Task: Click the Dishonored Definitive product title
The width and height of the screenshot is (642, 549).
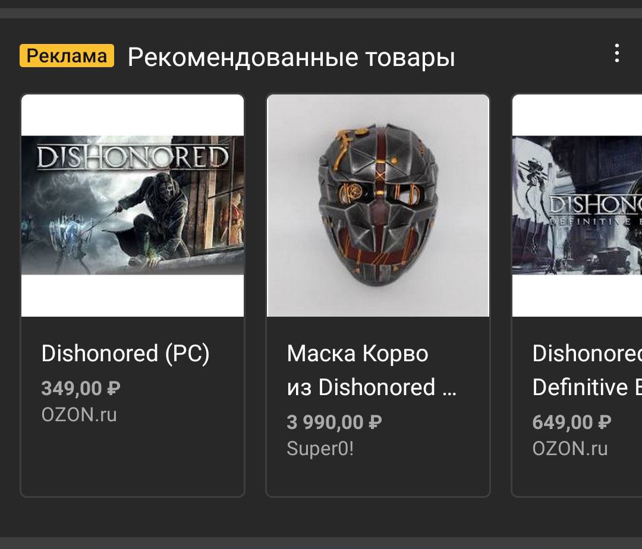Action: (587, 370)
